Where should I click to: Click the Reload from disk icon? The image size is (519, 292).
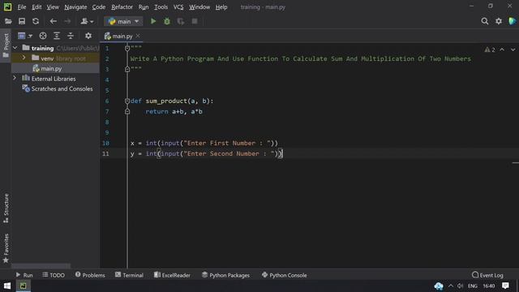tap(36, 21)
